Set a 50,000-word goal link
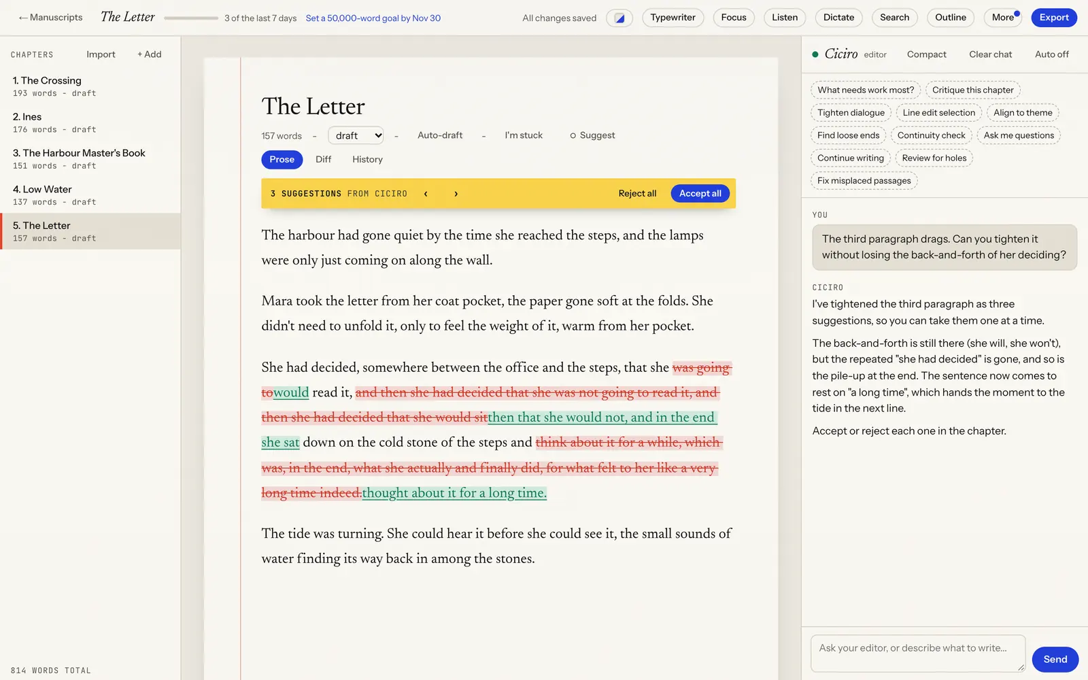1088x680 pixels. point(373,18)
